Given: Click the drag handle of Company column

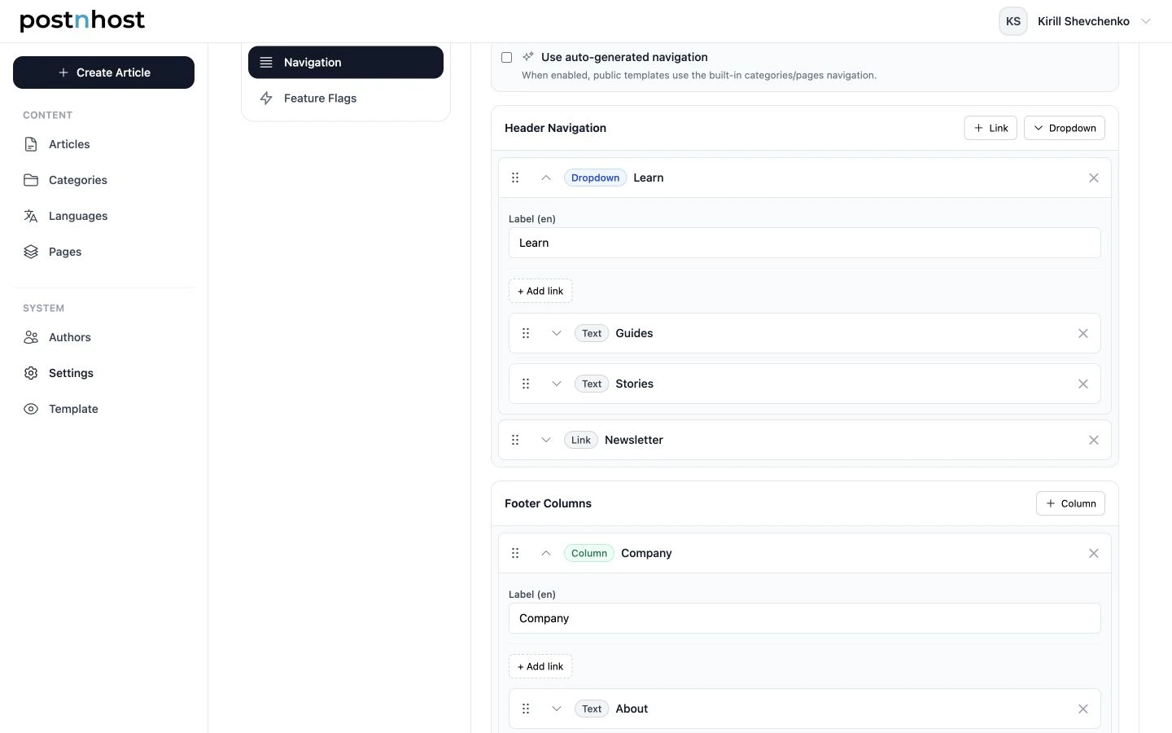Looking at the screenshot, I should (515, 553).
